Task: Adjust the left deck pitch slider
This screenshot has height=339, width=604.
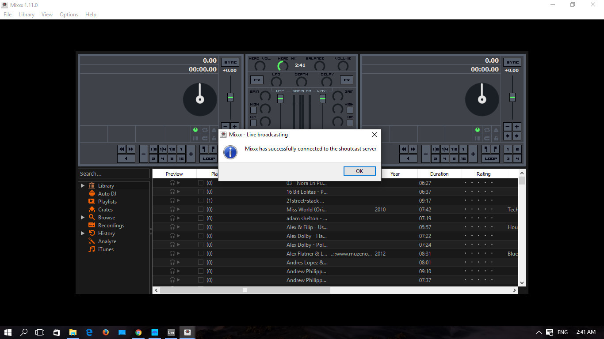Action: click(x=230, y=96)
